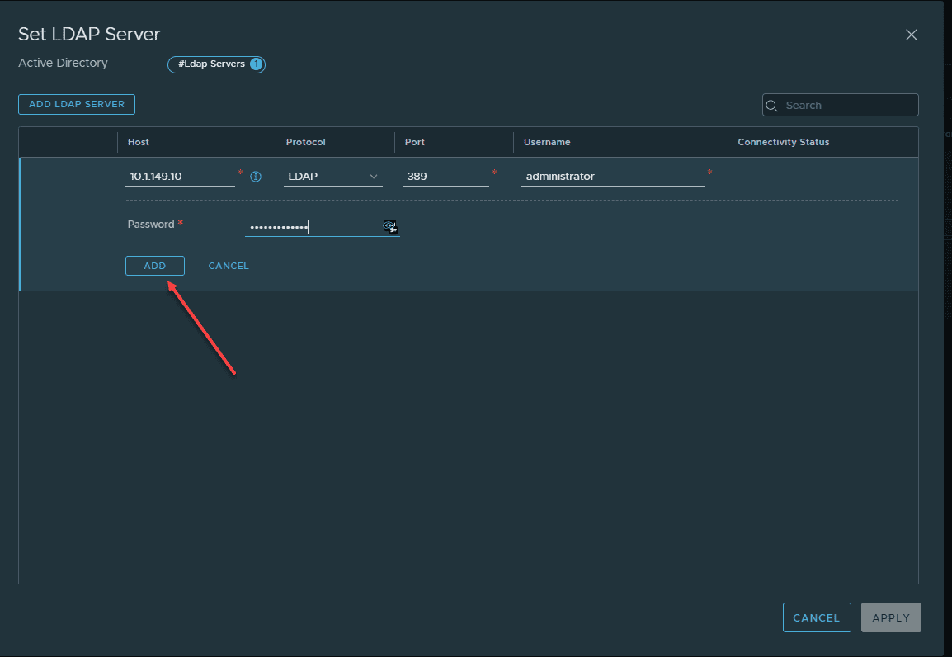Click the Username field with administrator
The image size is (952, 657).
pyautogui.click(x=611, y=177)
